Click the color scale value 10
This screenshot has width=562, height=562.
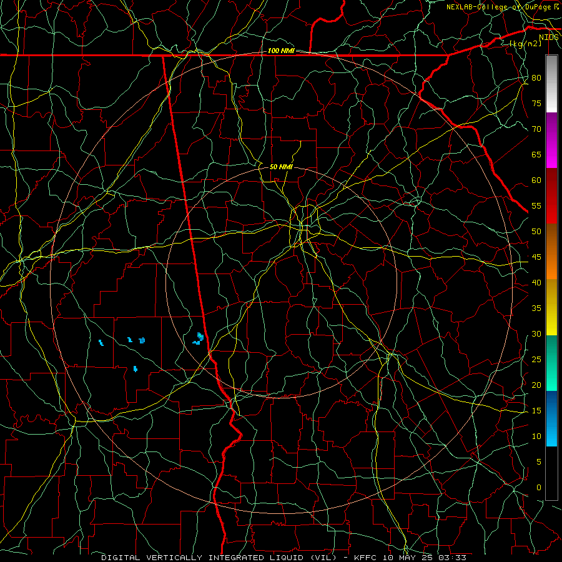click(x=536, y=436)
